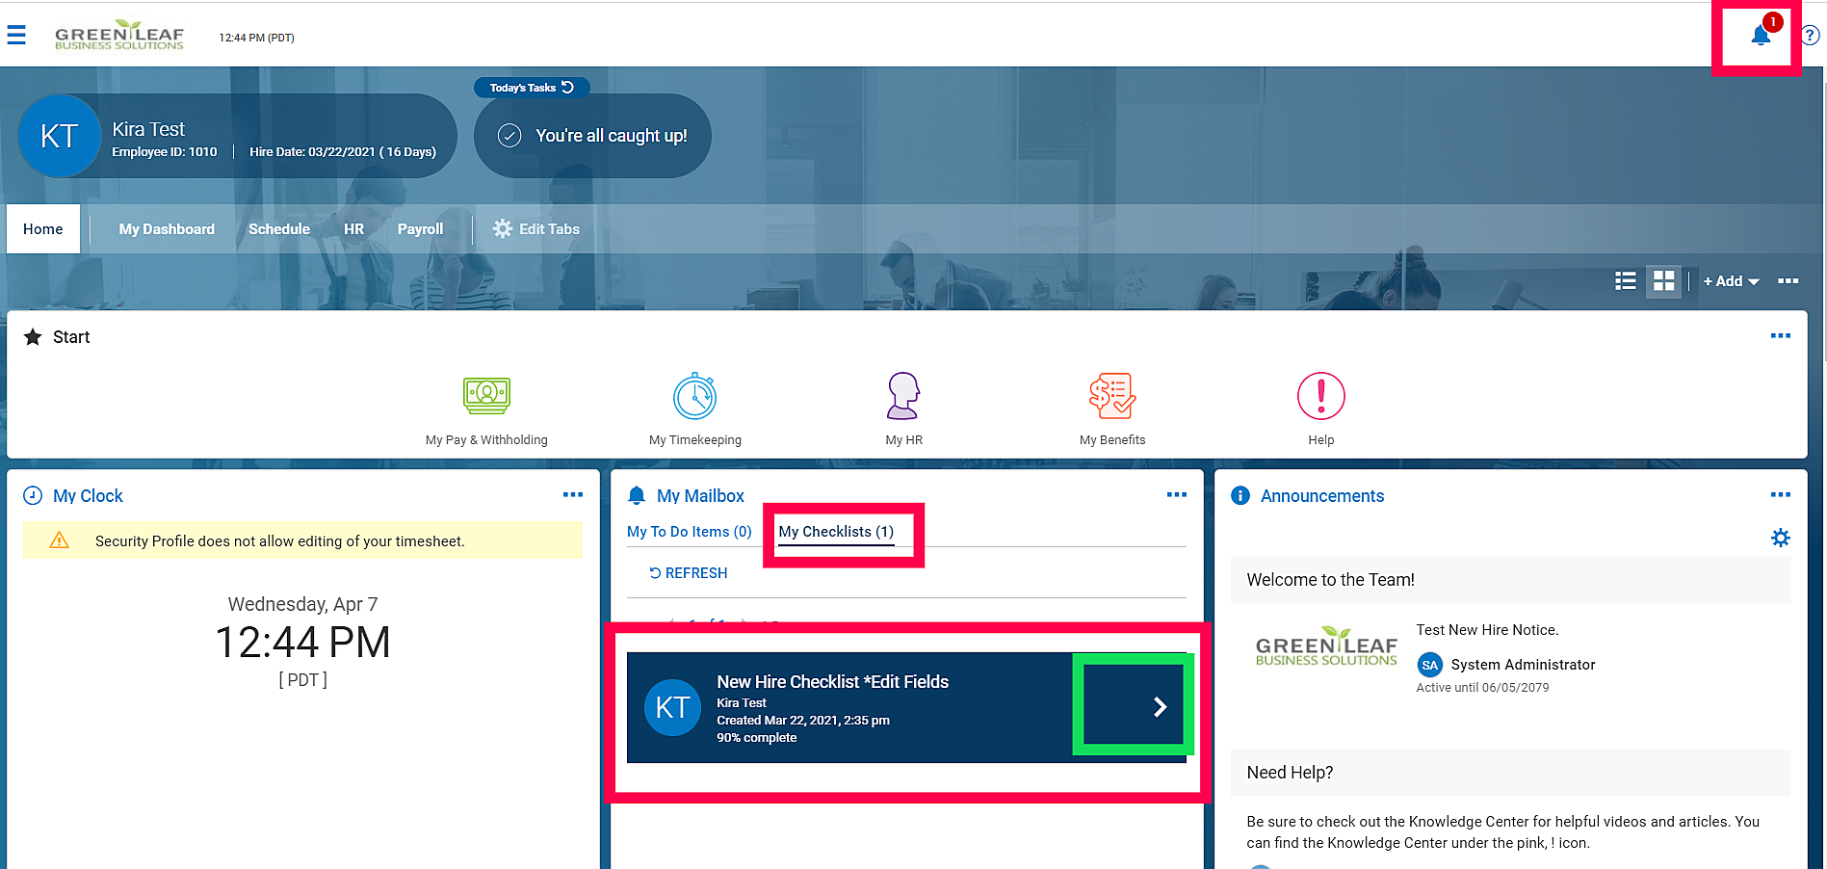Select My Checklists tab

836,532
